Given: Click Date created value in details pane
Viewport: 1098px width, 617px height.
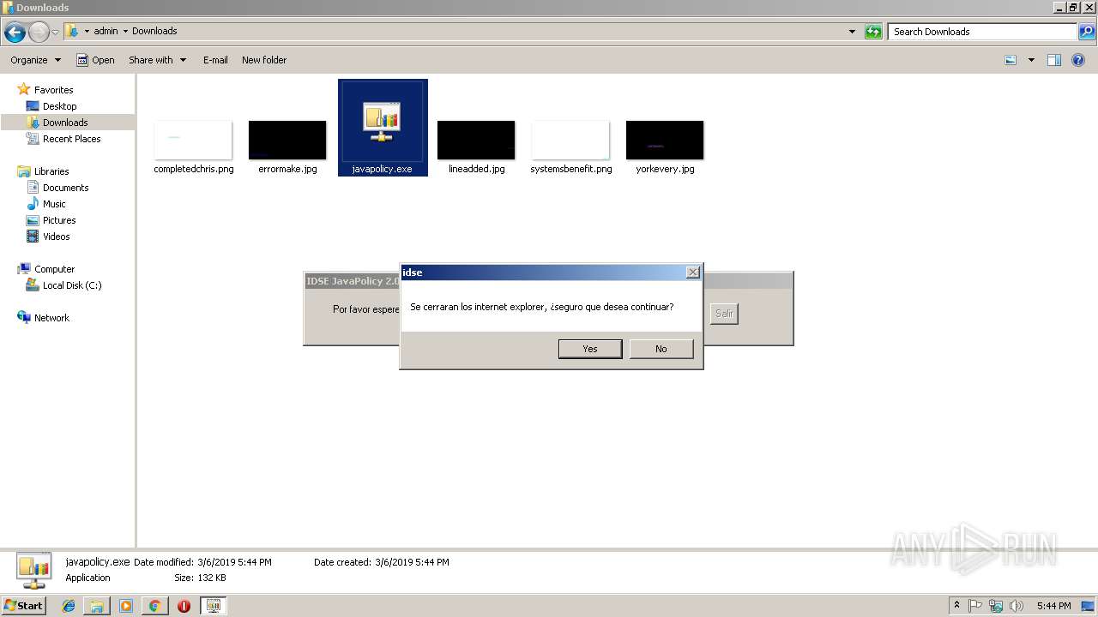Looking at the screenshot, I should coord(412,562).
